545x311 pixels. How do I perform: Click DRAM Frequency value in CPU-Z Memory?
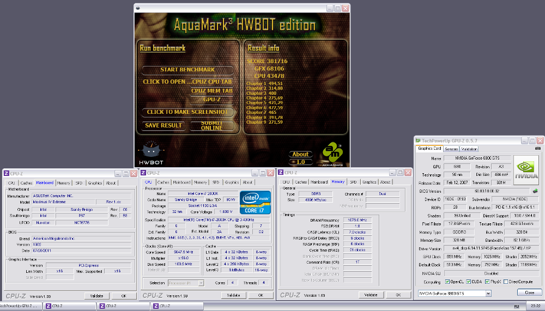pos(358,220)
